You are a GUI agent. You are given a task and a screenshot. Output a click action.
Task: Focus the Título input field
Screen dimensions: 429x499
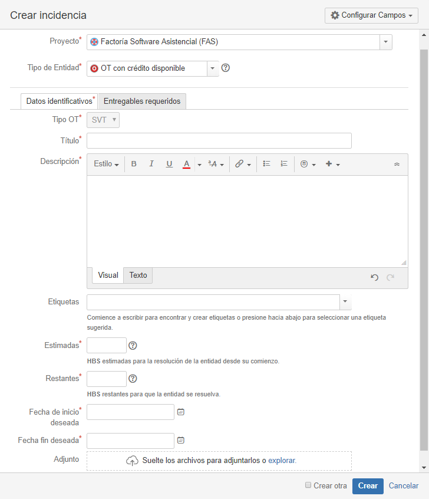click(x=219, y=140)
